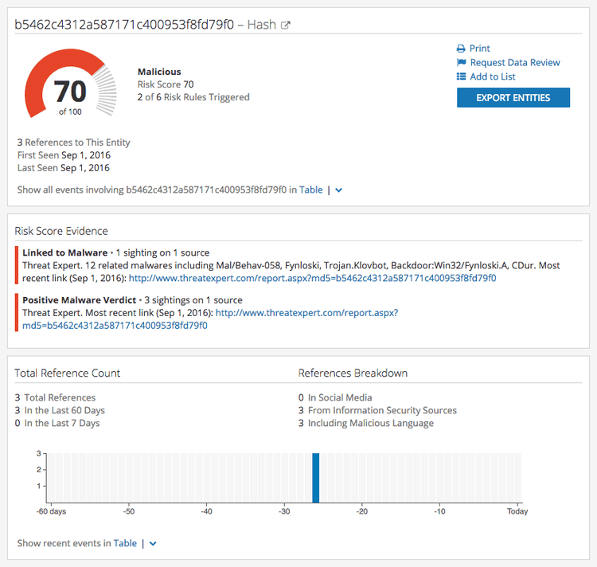Open Request Data Review link
This screenshot has height=567, width=597.
point(515,63)
